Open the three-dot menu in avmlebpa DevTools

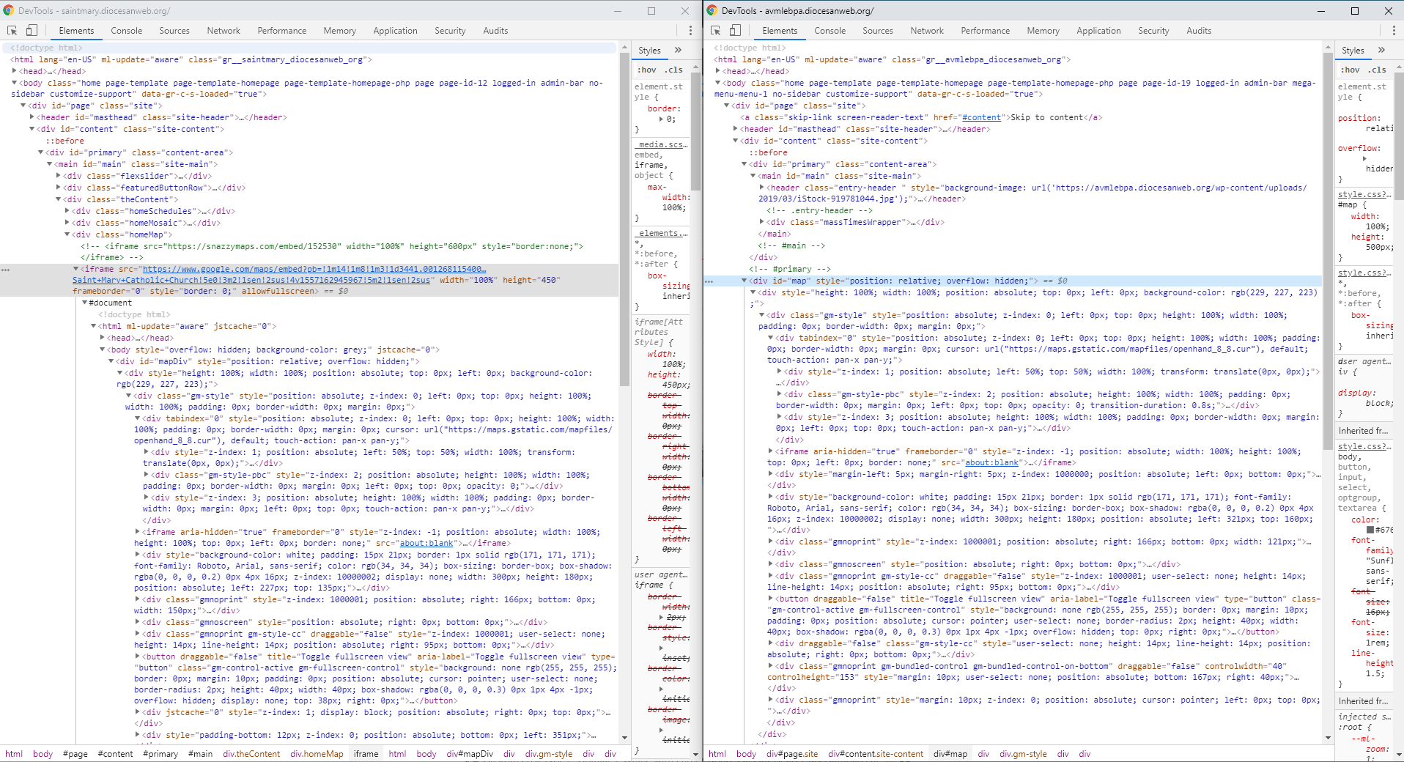click(x=1394, y=31)
